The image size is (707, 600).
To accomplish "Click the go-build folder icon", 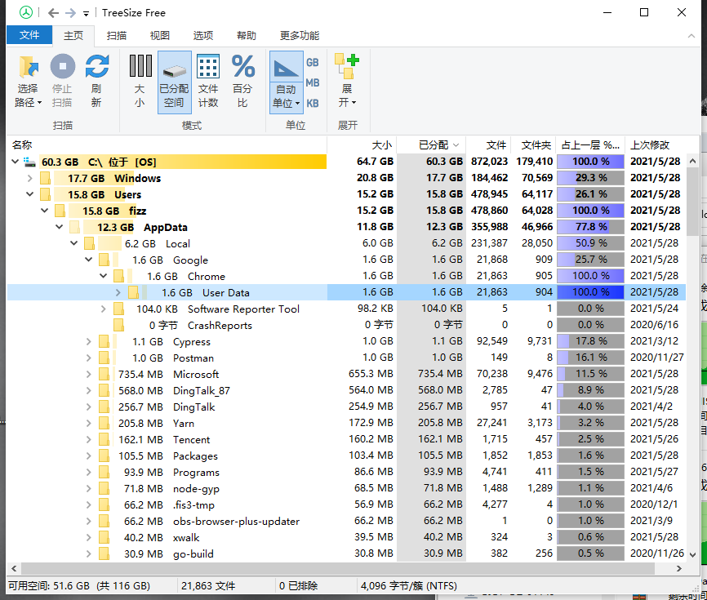I will 104,553.
